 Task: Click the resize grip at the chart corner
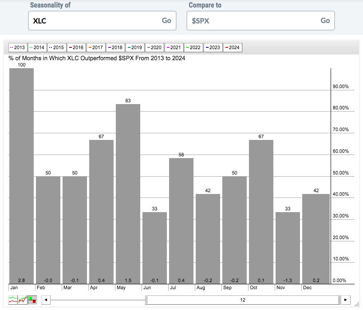click(x=356, y=305)
